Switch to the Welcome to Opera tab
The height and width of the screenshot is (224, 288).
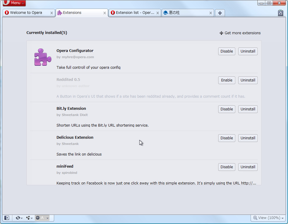click(x=29, y=13)
